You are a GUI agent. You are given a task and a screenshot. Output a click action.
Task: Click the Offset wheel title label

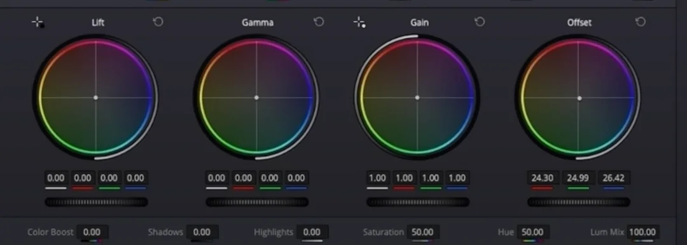tap(579, 22)
